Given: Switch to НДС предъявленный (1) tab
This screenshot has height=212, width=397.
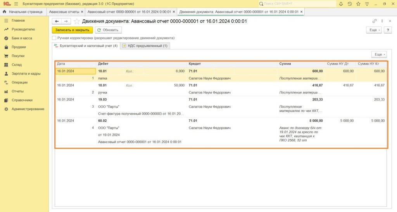Looking at the screenshot, I should [145, 46].
